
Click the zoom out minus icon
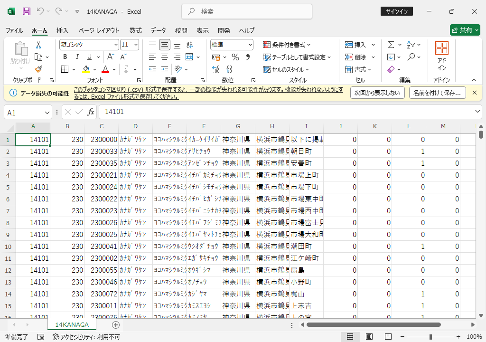point(402,337)
